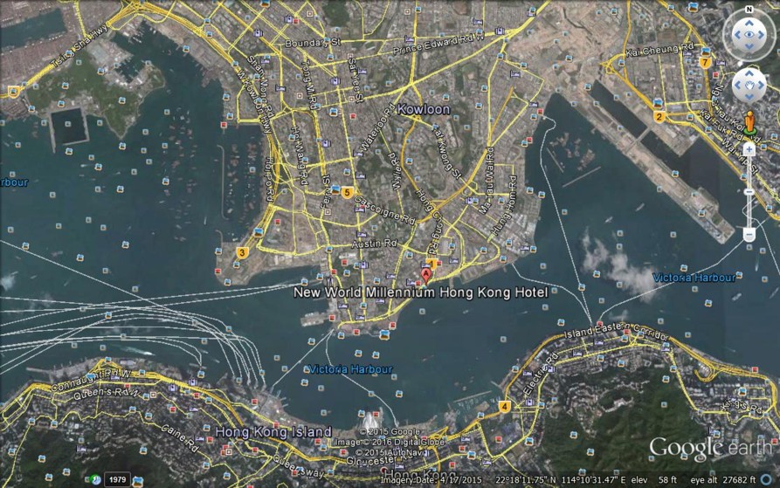Screen dimensions: 780x488
Task: Click the Hong Kong Island place label
Action: coord(273,432)
